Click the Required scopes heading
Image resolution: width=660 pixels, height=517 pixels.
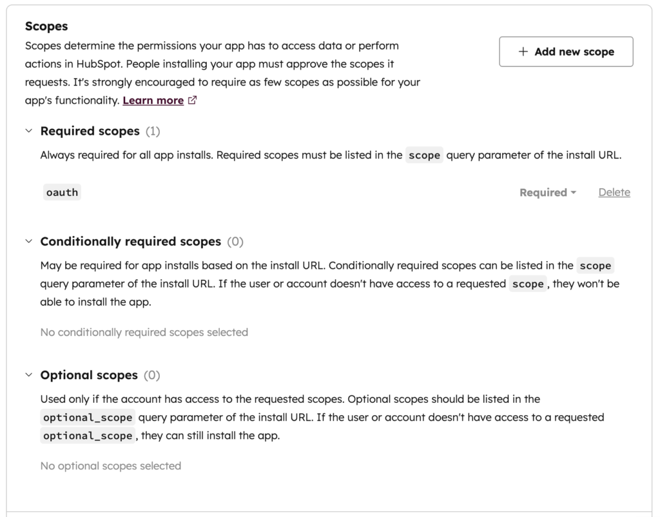tap(90, 131)
